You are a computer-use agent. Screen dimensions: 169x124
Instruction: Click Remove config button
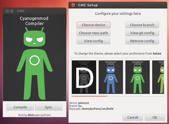[x=142, y=41]
